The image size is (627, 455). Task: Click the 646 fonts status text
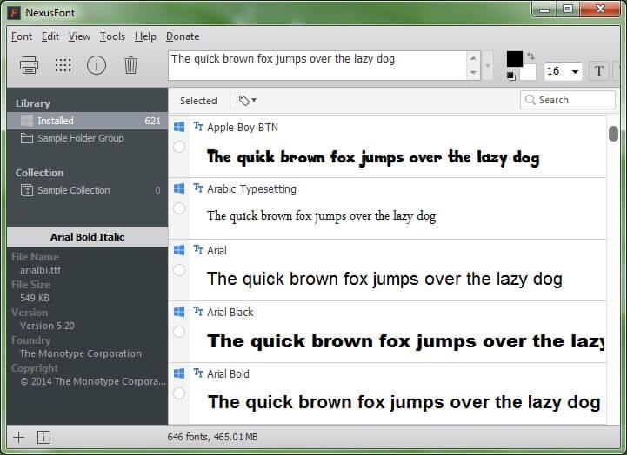coord(212,437)
